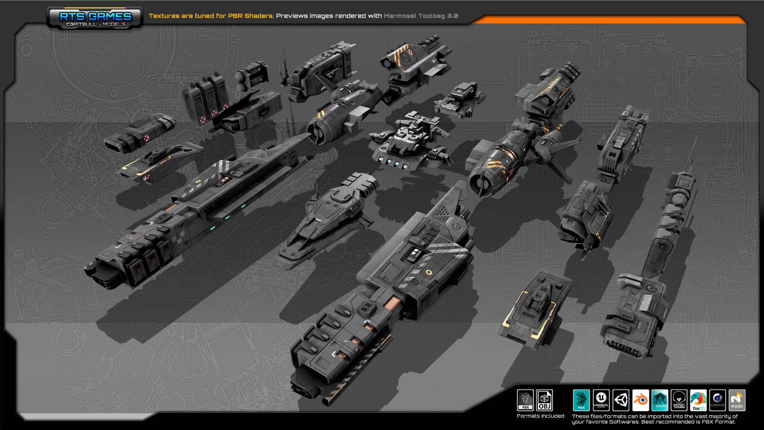Click the Cinema 4D icon
This screenshot has width=764, height=430.
tap(717, 400)
